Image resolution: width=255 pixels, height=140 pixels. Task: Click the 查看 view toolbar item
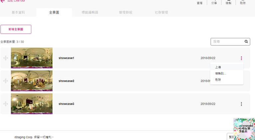[x=200, y=3]
